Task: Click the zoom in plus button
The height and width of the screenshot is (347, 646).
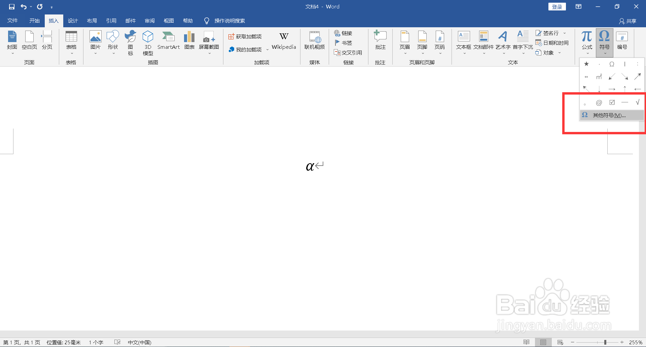Action: (x=622, y=342)
